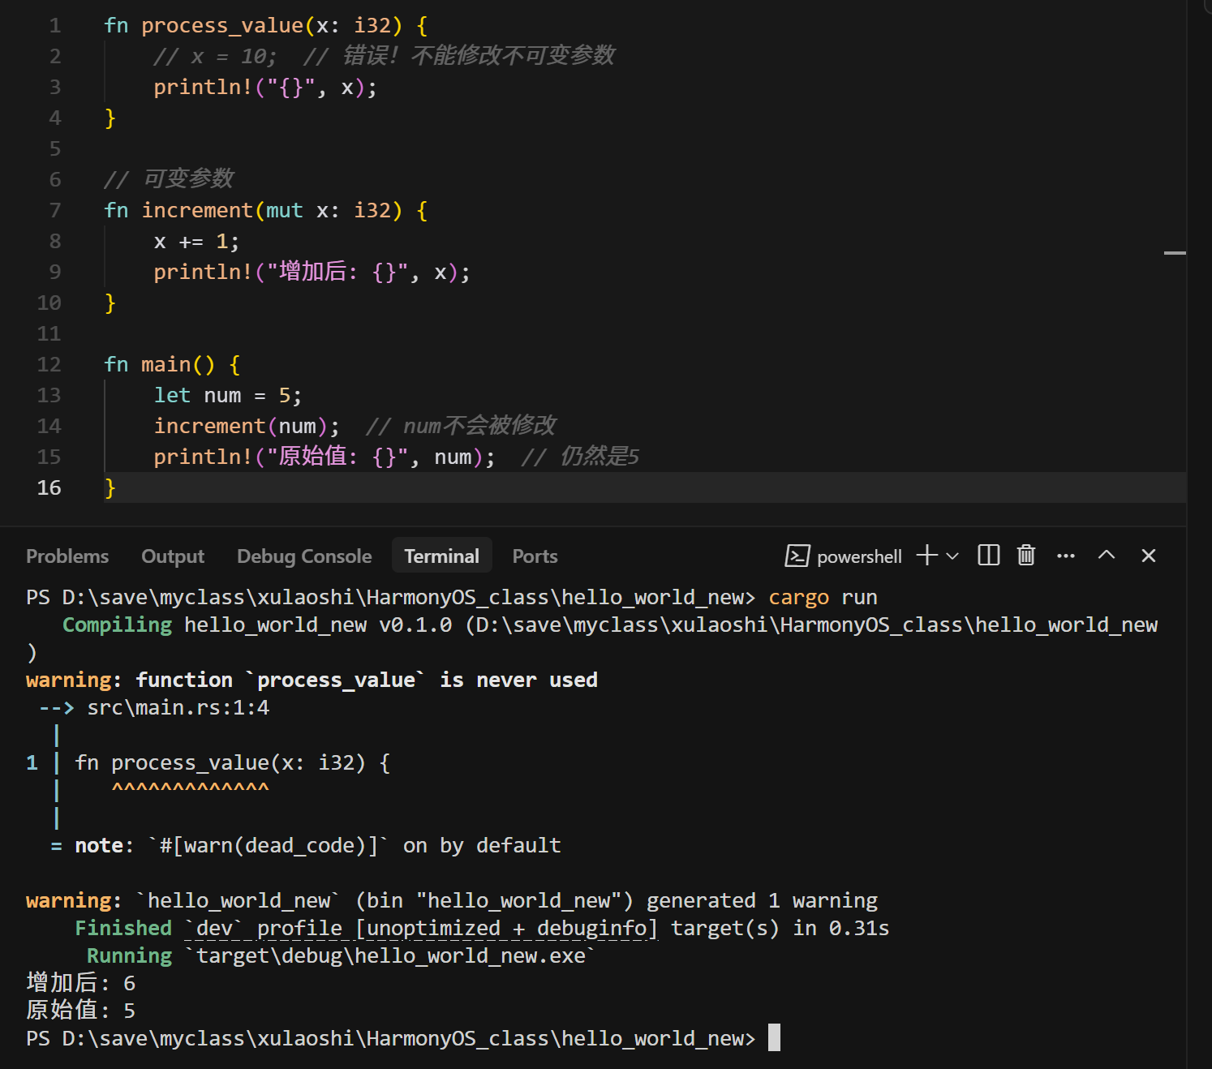The height and width of the screenshot is (1069, 1212).
Task: Click 'generated 1 warning' text in the terminal
Action: click(762, 901)
